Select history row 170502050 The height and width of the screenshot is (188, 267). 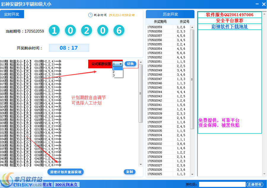[x=168, y=66]
